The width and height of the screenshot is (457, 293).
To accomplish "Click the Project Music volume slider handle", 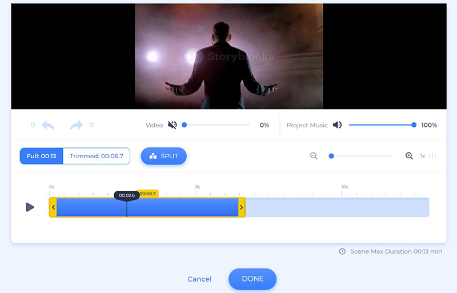I will 414,125.
